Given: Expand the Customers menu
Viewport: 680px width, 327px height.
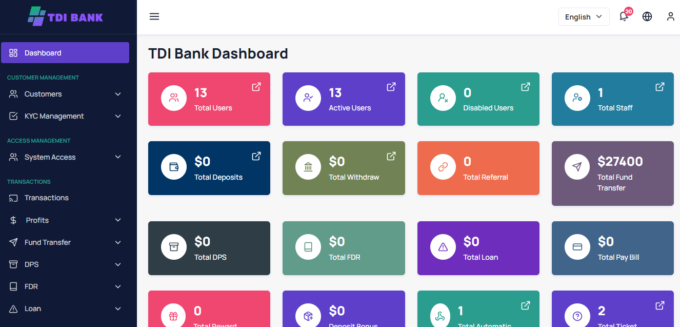Looking at the screenshot, I should pos(65,94).
